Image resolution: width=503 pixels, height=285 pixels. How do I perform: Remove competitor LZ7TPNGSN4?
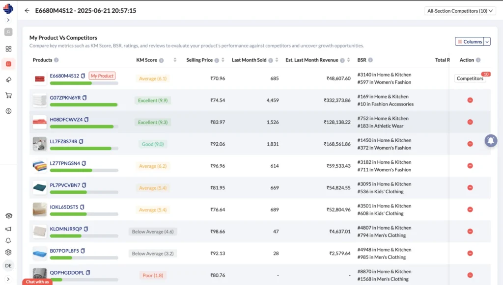[x=470, y=166]
